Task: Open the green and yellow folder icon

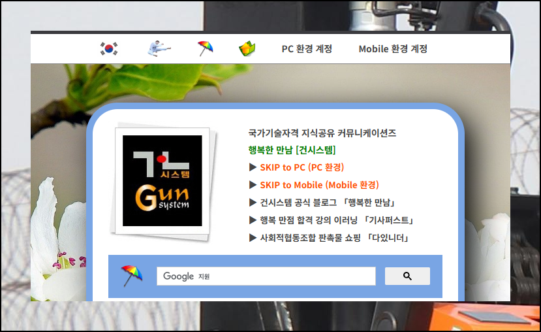Action: click(x=247, y=49)
